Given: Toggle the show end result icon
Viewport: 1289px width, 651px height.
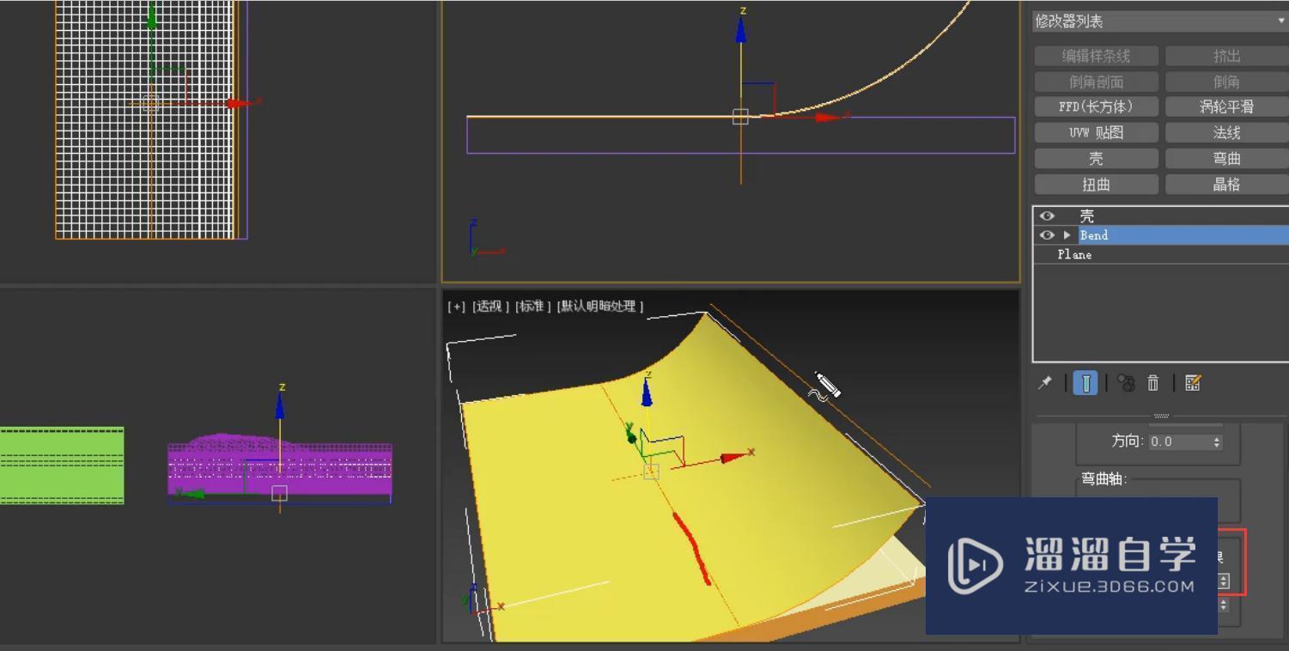Looking at the screenshot, I should pos(1085,383).
